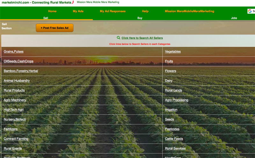The height and width of the screenshot is (158, 255).
Task: Open the Home menu item
Action: coord(52,11)
